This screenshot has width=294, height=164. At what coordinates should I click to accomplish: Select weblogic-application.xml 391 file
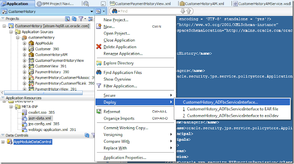click(x=52, y=130)
